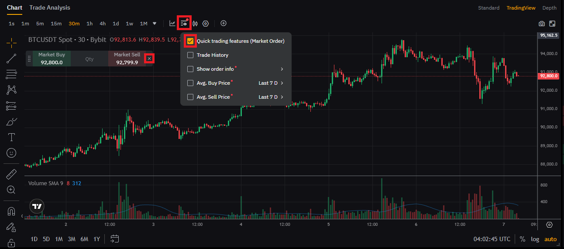Open the emoji stickers tool

(x=11, y=153)
